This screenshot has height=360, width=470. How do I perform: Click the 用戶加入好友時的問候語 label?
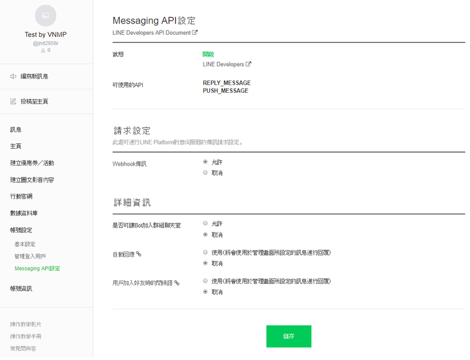point(143,283)
